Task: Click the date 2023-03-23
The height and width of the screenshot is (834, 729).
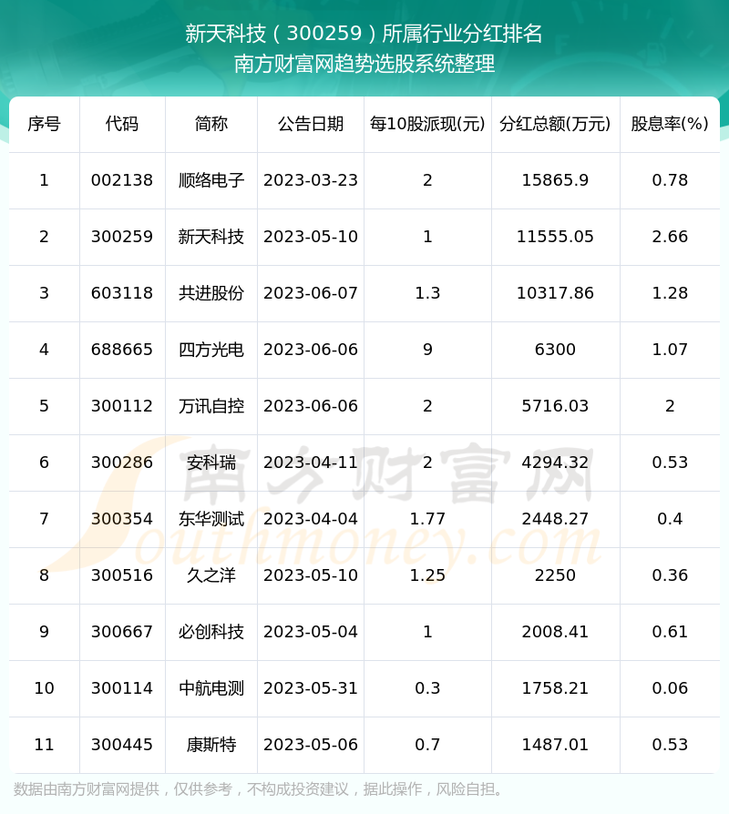Action: coord(311,180)
